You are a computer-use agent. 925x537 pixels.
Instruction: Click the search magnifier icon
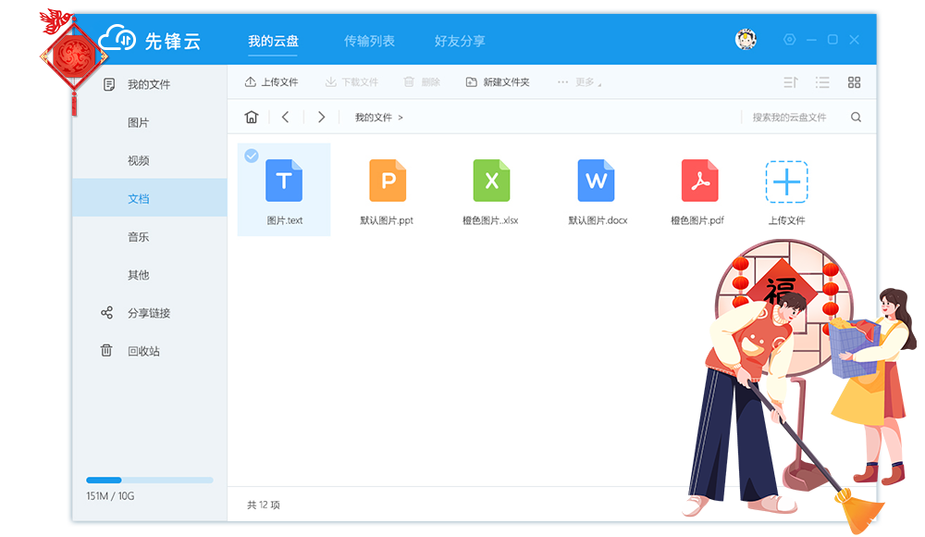(x=856, y=118)
